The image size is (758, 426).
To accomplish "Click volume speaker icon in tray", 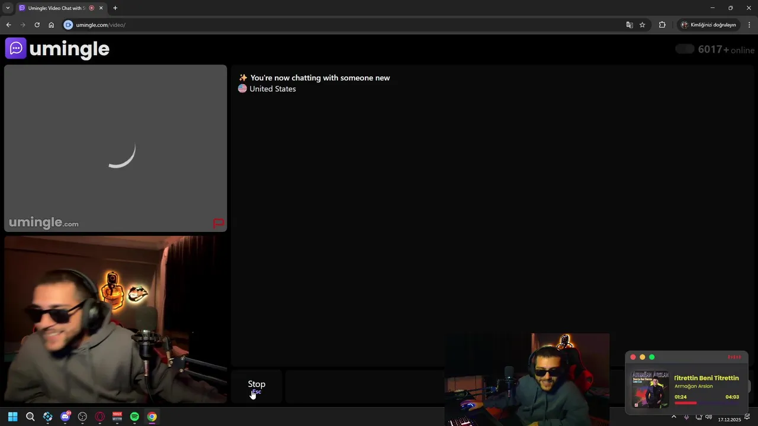I will pos(709,417).
